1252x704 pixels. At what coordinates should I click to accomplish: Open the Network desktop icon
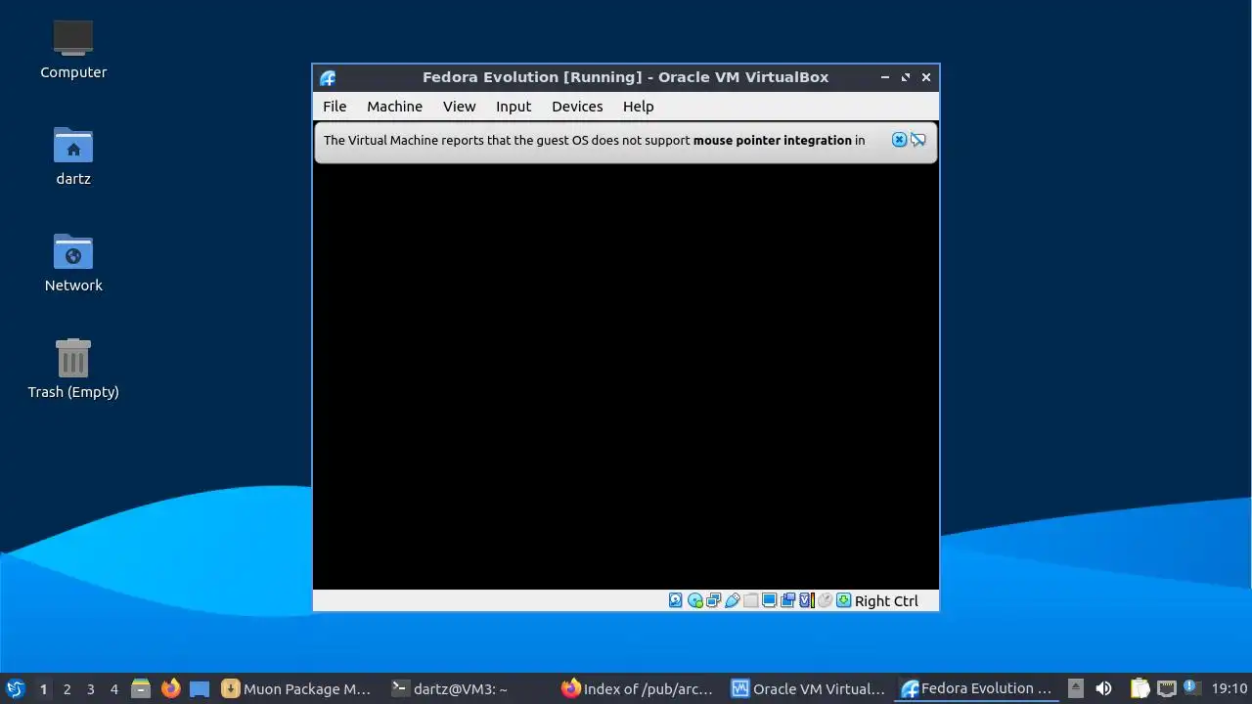pyautogui.click(x=73, y=262)
